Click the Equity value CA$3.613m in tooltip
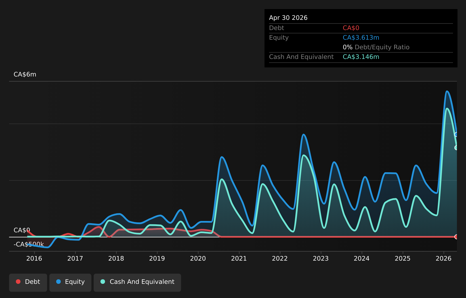 [x=361, y=38]
